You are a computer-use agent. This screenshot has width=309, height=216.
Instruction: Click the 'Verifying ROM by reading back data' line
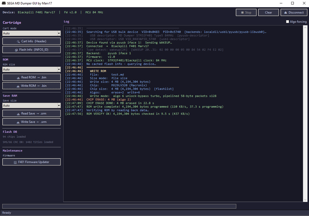coord(107,110)
